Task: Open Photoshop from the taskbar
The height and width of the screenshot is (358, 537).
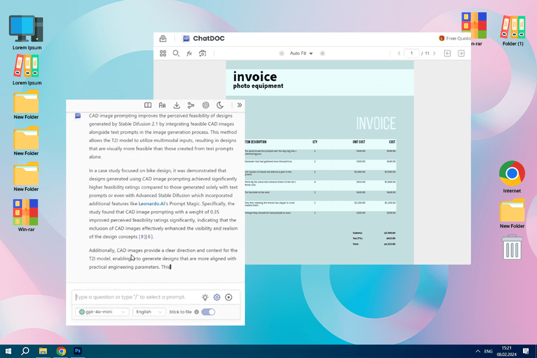Action: tap(78, 351)
